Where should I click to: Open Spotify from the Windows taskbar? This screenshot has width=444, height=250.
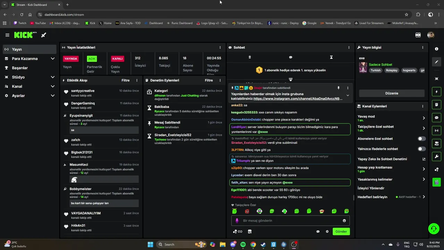click(243, 244)
